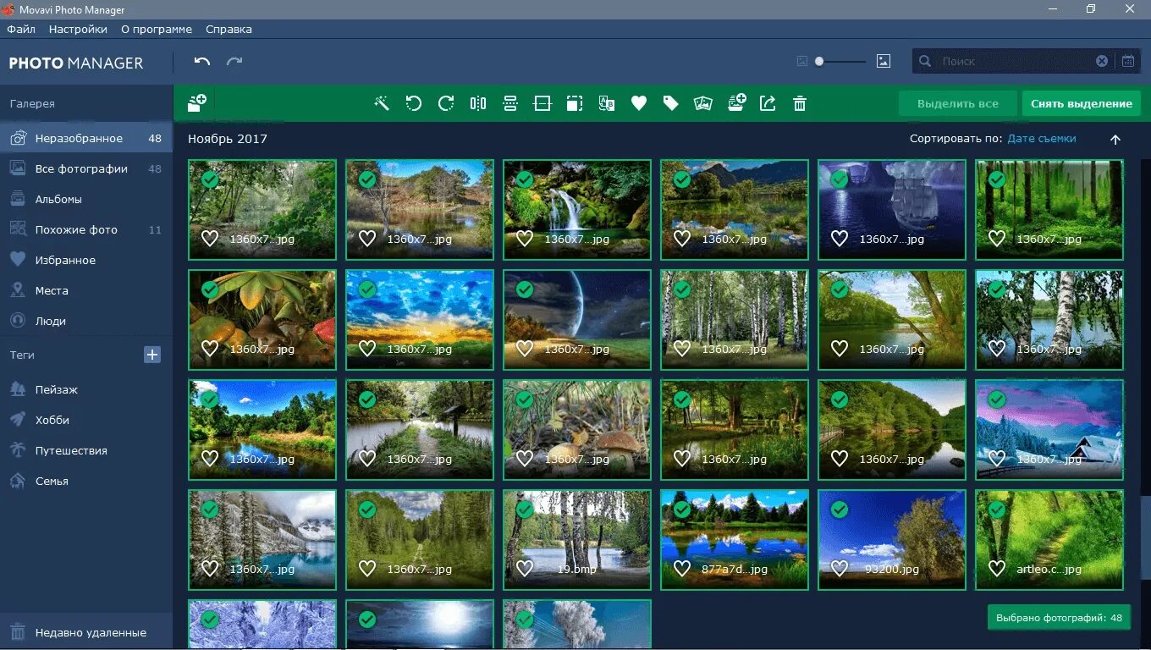Click the Ноябрь 2017 group heading

pyautogui.click(x=228, y=139)
